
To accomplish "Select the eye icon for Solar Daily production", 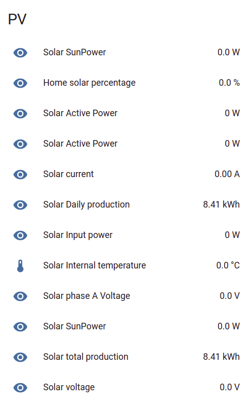I will [x=20, y=205].
